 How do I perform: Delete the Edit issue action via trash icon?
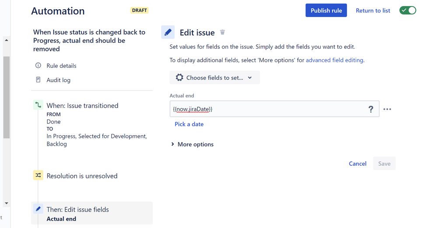[222, 32]
